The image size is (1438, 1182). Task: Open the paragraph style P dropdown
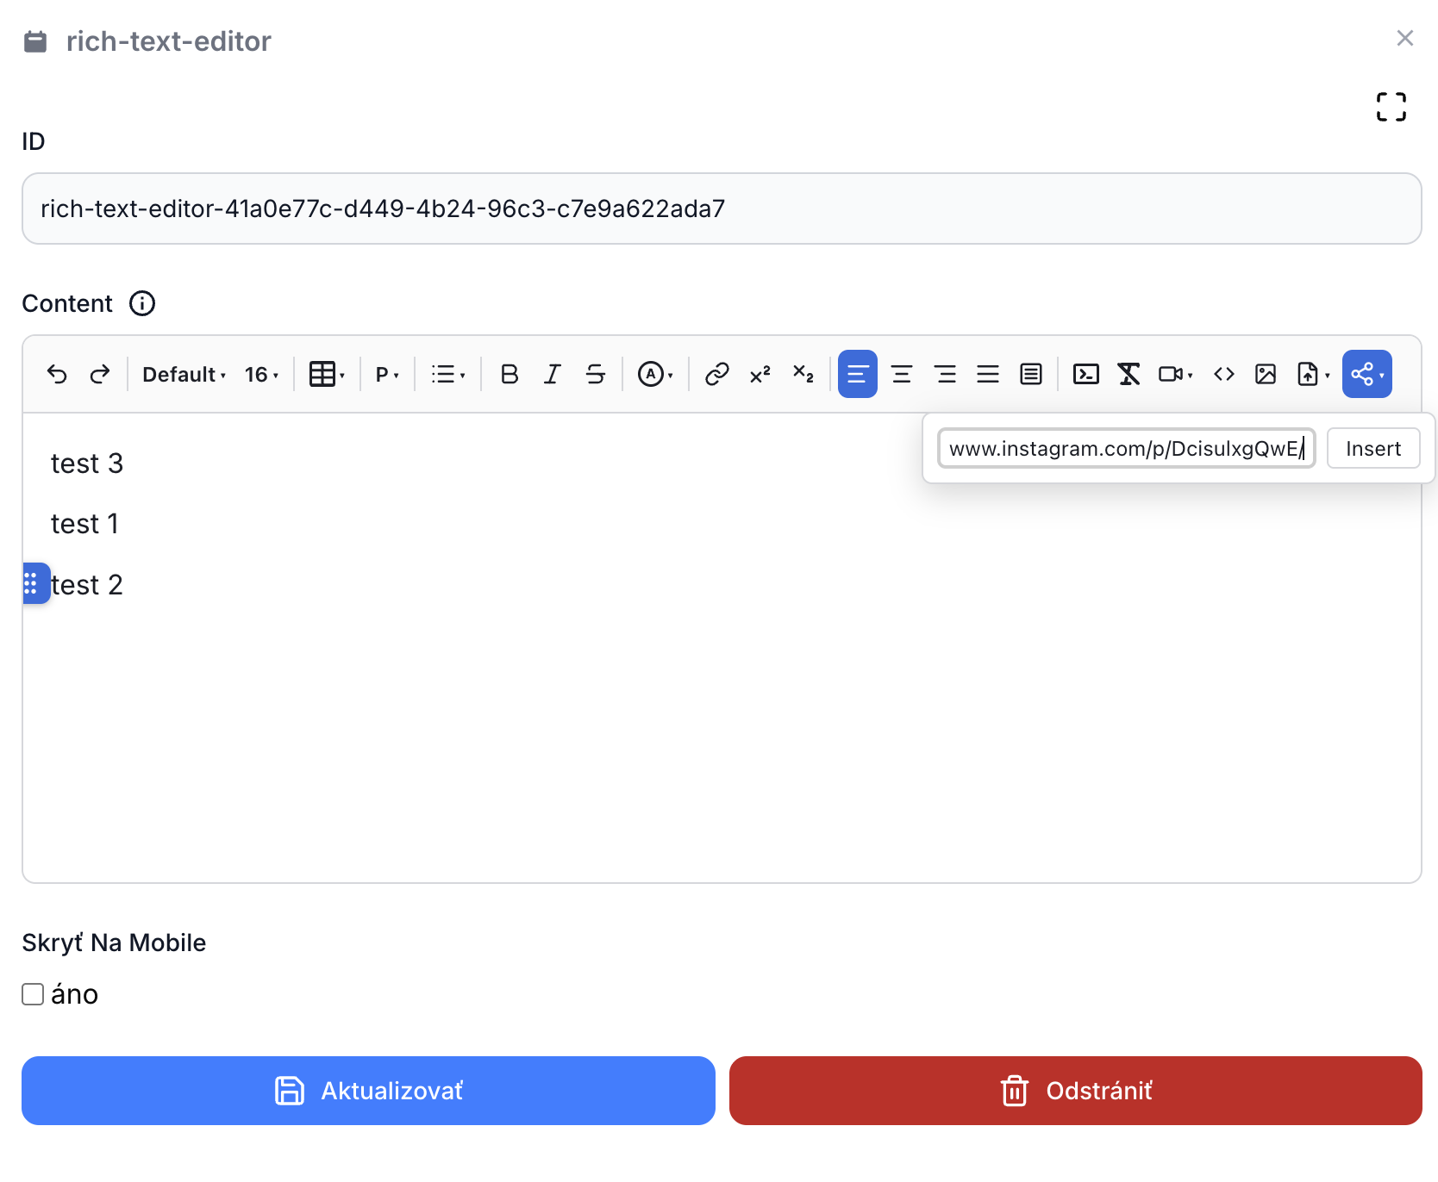pos(387,374)
